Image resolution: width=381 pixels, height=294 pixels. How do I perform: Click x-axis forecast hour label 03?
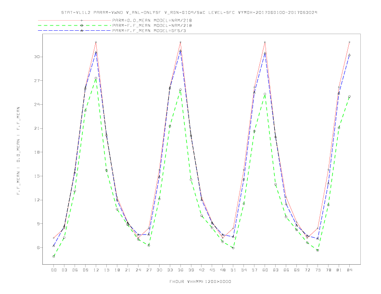click(x=64, y=270)
